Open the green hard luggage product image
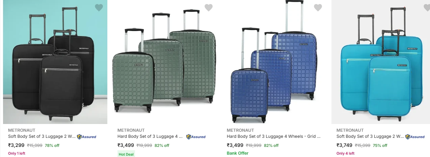 click(164, 64)
